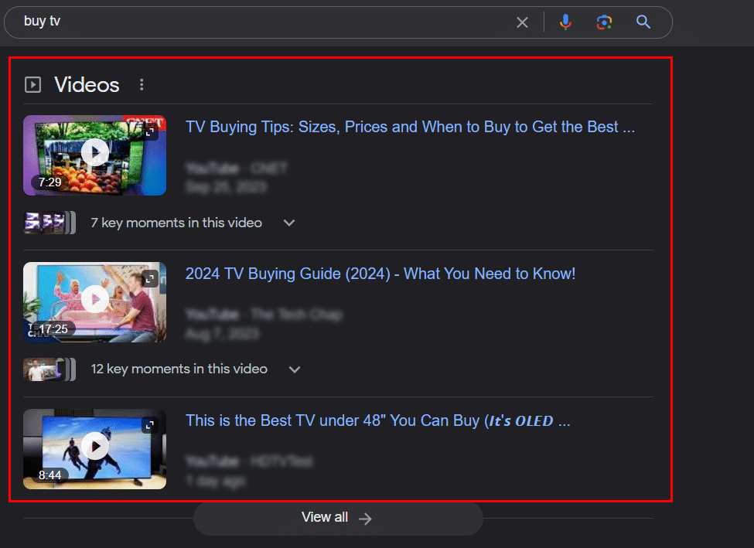This screenshot has width=754, height=548.
Task: Click the 'Videos' section heading
Action: click(87, 85)
